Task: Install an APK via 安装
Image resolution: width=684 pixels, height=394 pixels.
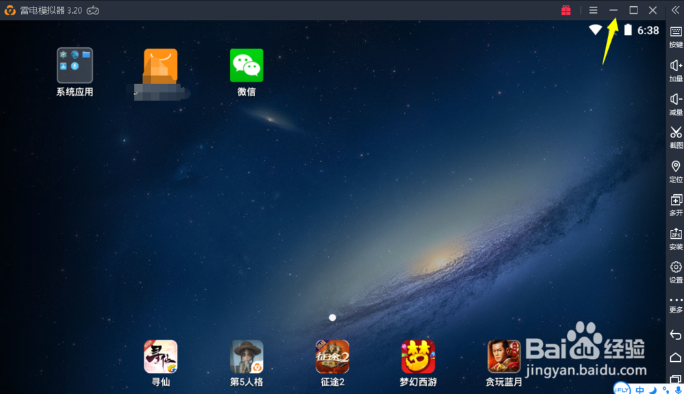Action: (676, 239)
